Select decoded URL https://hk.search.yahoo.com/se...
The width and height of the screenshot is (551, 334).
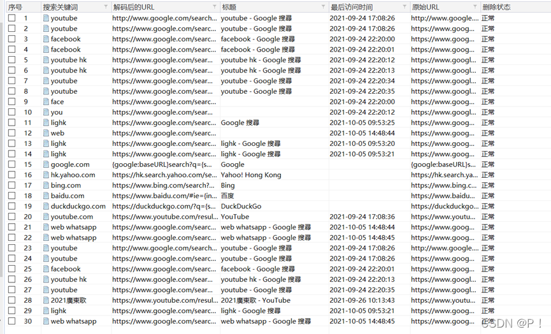(x=164, y=175)
